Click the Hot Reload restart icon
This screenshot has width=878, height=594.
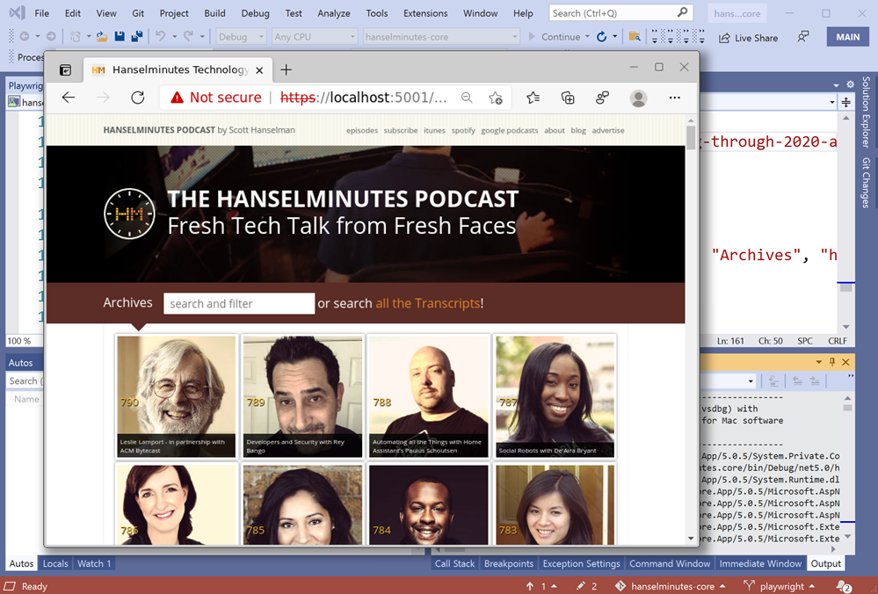coord(601,37)
